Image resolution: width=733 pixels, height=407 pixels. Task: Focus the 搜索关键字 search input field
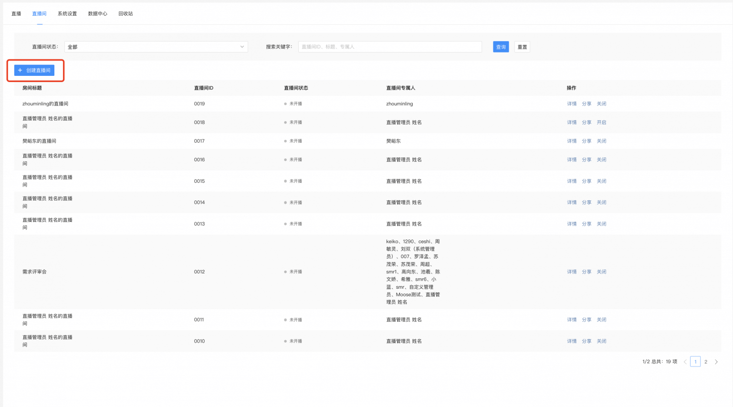[x=389, y=47]
